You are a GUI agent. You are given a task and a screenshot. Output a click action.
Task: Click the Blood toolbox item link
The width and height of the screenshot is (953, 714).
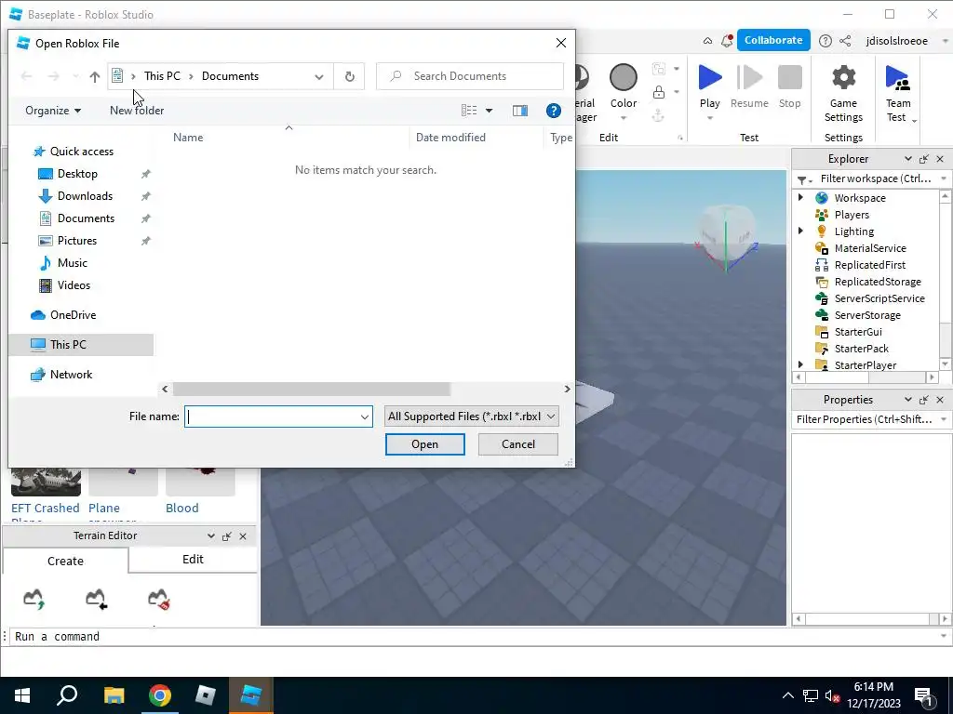181,508
